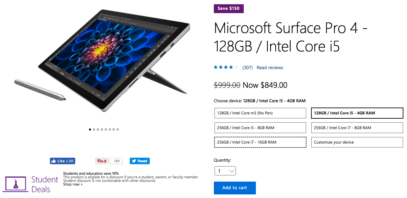Choose 256GB Intel Core i7 8GB RAM
407x198 pixels.
(x=357, y=128)
